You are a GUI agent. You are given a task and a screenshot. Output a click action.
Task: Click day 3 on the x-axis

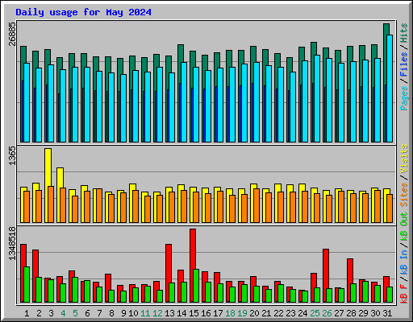pyautogui.click(x=51, y=313)
